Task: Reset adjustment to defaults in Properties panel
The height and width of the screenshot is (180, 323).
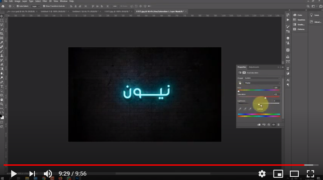Action: (x=269, y=125)
